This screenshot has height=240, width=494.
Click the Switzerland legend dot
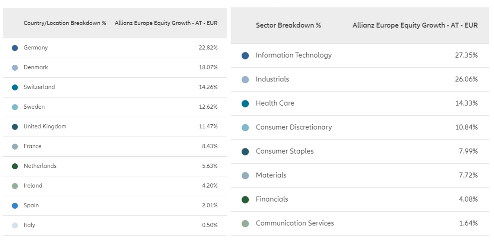click(x=15, y=87)
